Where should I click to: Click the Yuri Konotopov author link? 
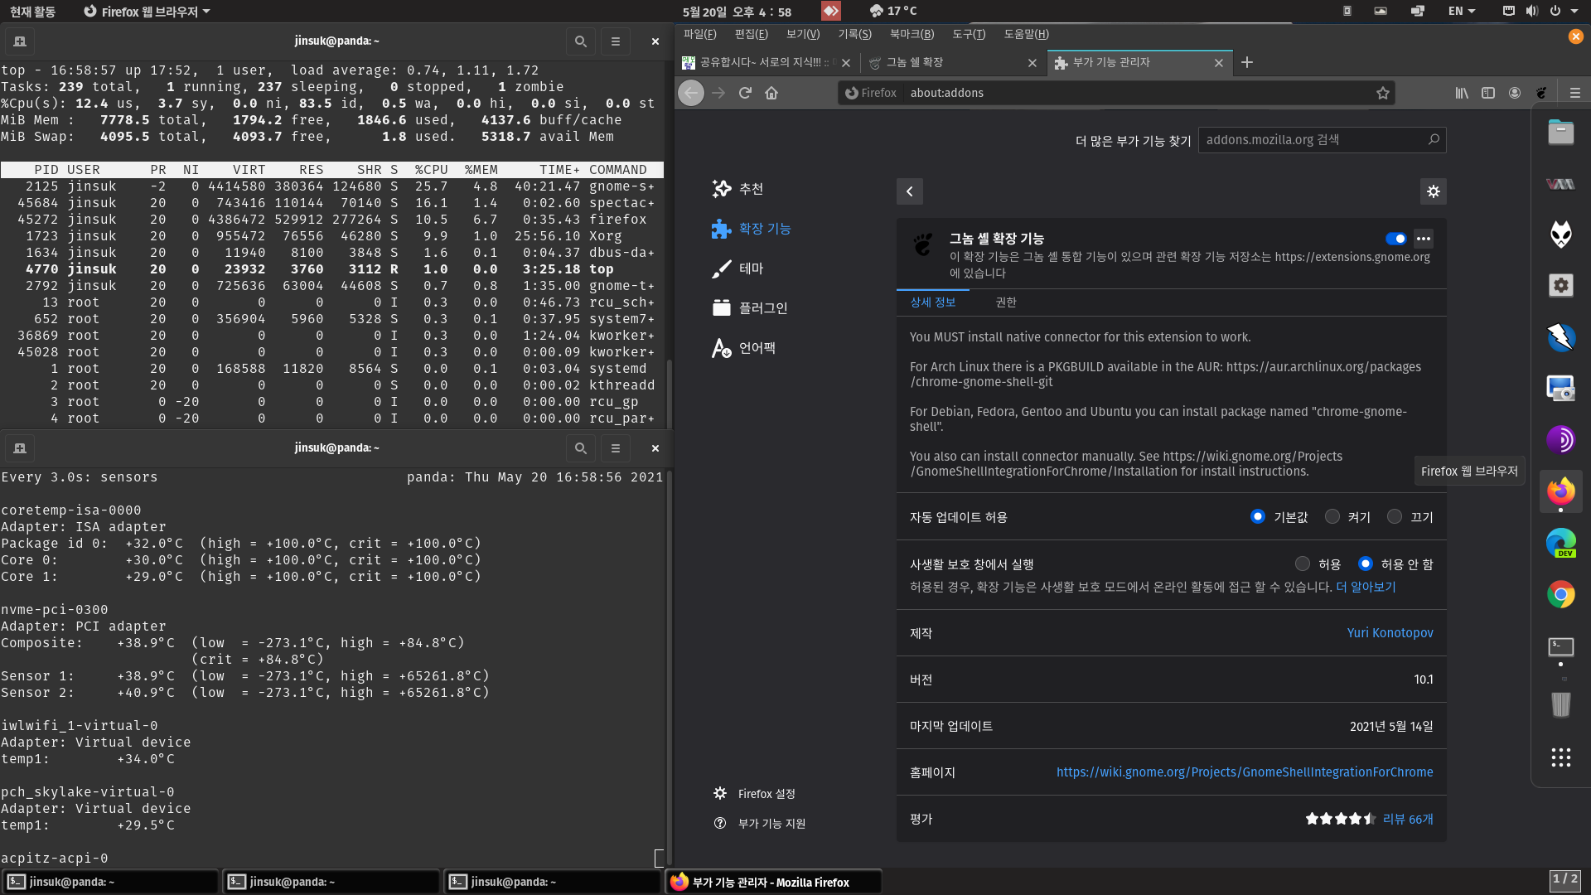pyautogui.click(x=1390, y=632)
